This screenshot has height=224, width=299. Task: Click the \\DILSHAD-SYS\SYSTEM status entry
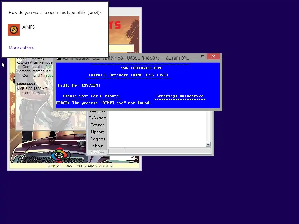(x=95, y=166)
